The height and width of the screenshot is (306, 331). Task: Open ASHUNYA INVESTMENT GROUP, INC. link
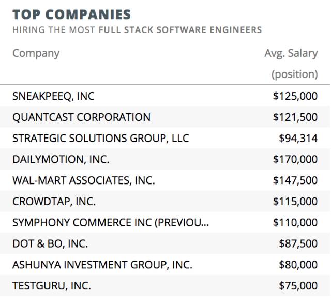click(x=102, y=265)
